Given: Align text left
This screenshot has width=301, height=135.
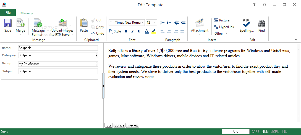Looking at the screenshot, I should [163, 32].
